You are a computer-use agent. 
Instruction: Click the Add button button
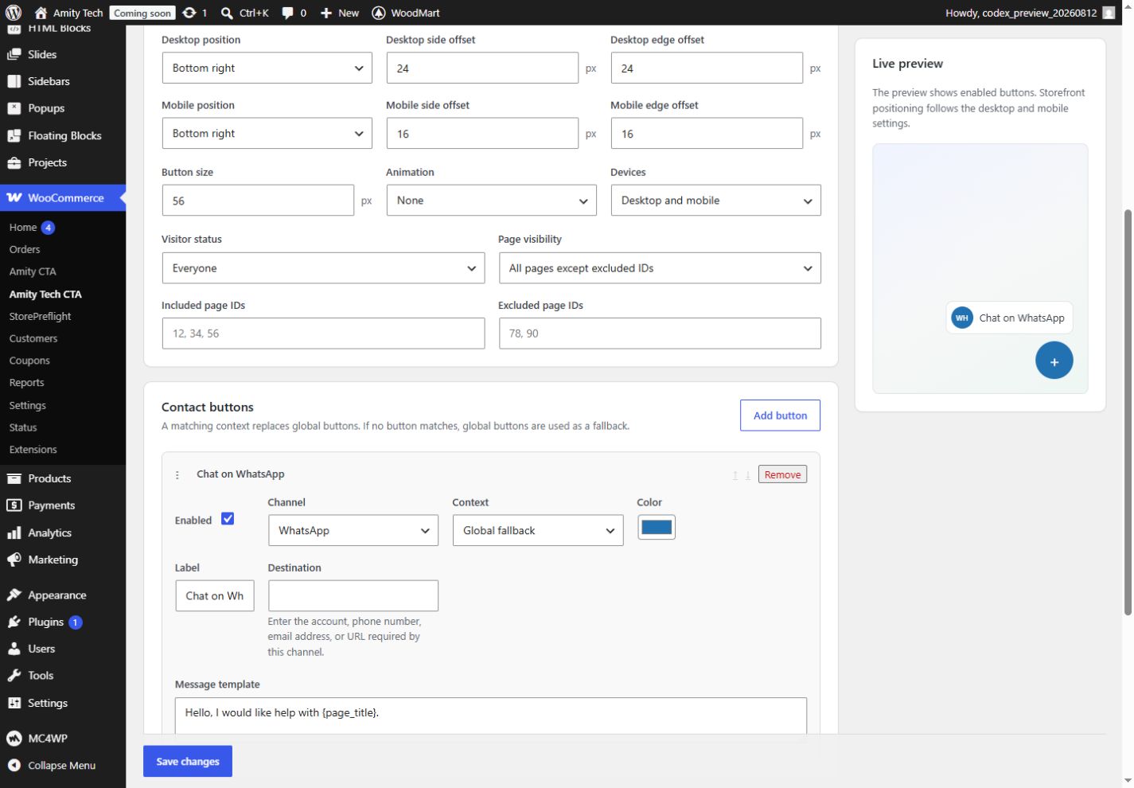[x=780, y=415]
